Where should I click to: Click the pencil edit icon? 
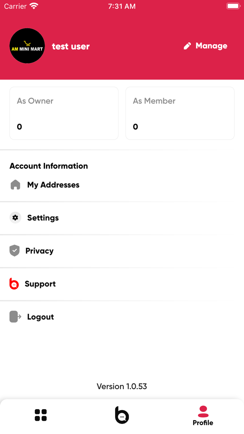[188, 46]
